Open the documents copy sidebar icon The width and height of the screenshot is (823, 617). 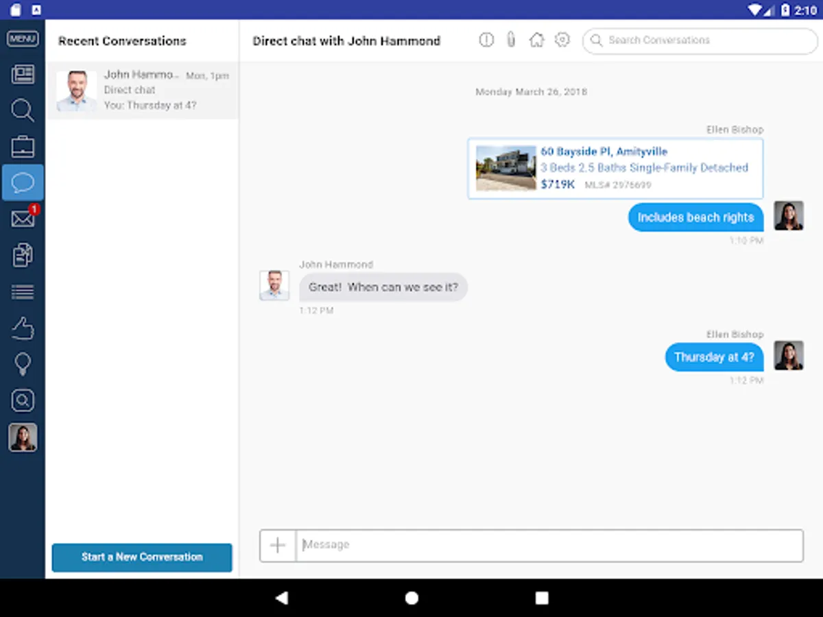23,255
